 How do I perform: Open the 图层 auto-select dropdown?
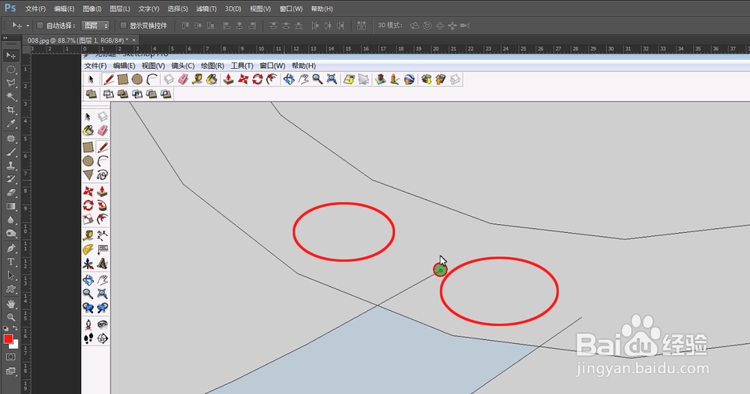(x=95, y=25)
